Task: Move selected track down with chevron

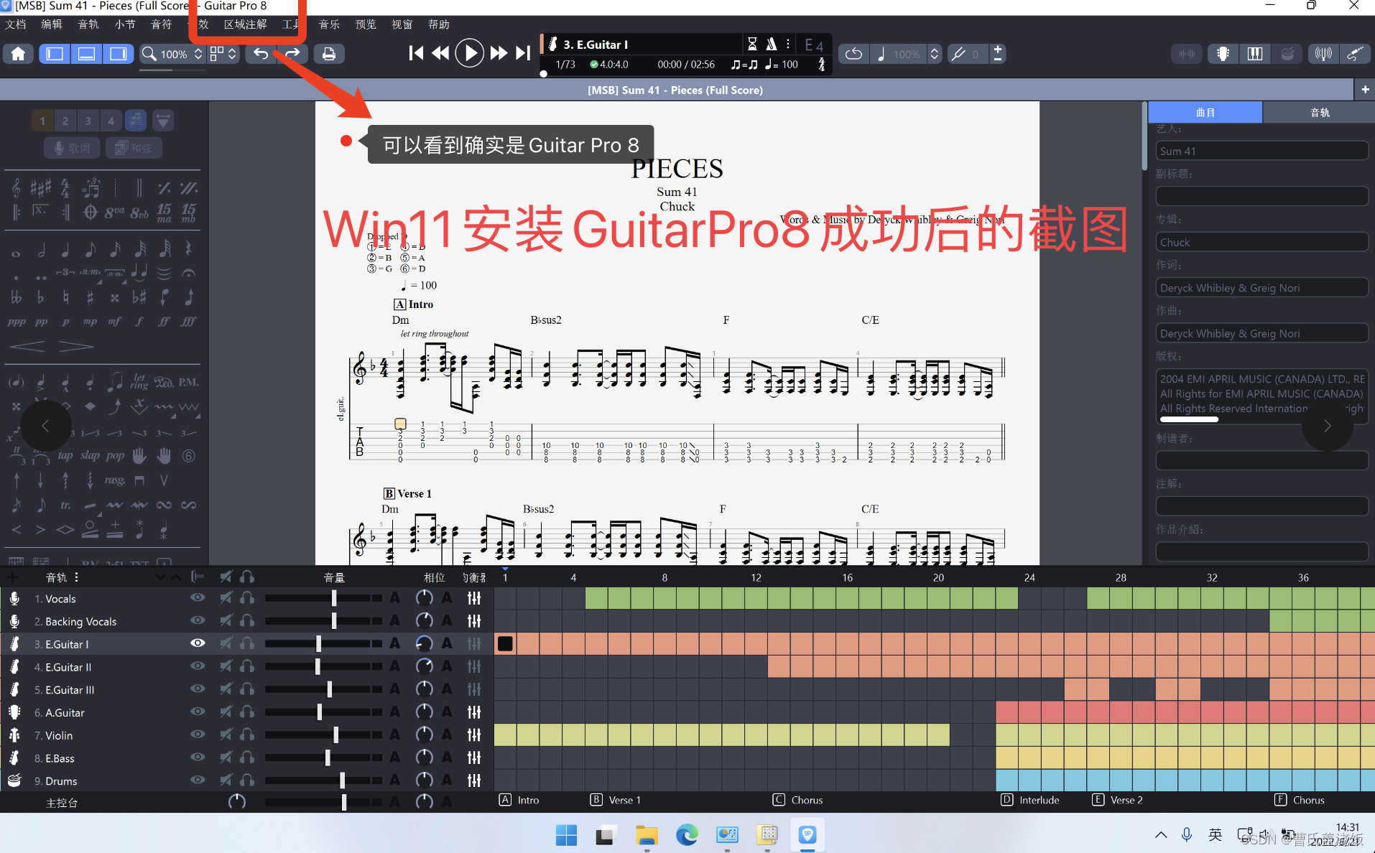Action: click(160, 577)
